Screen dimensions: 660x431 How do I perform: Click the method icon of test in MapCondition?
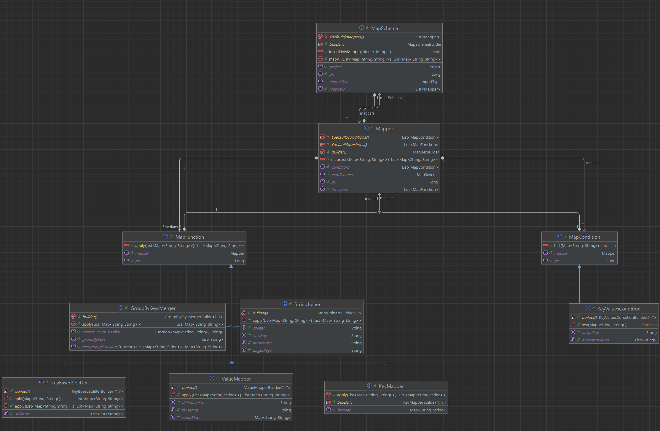pos(546,245)
